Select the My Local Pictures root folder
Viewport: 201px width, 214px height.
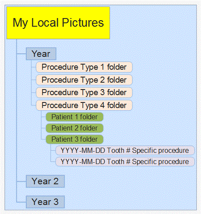pyautogui.click(x=58, y=23)
